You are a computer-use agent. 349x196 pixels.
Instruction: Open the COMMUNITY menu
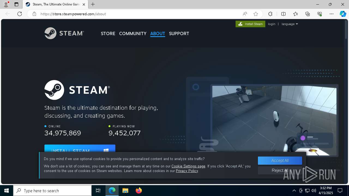[133, 33]
